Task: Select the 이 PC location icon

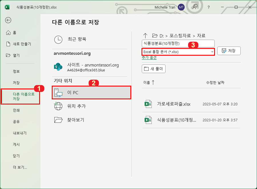Action: pos(59,93)
